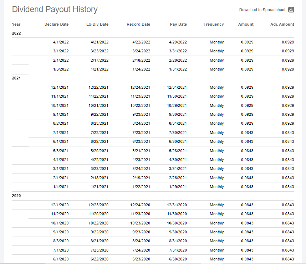Click record date 11/23/2021

pos(140,96)
